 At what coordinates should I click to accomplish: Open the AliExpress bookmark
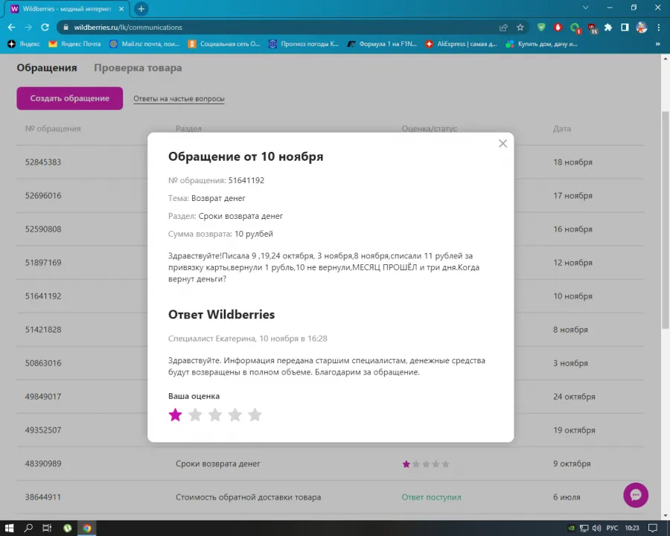point(461,44)
